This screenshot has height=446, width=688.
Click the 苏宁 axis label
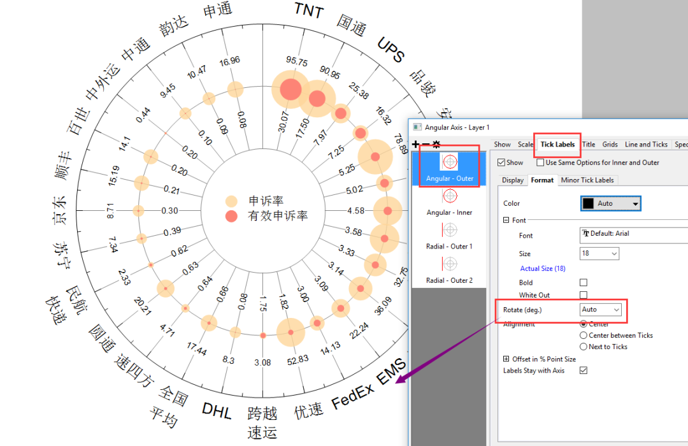(x=62, y=254)
